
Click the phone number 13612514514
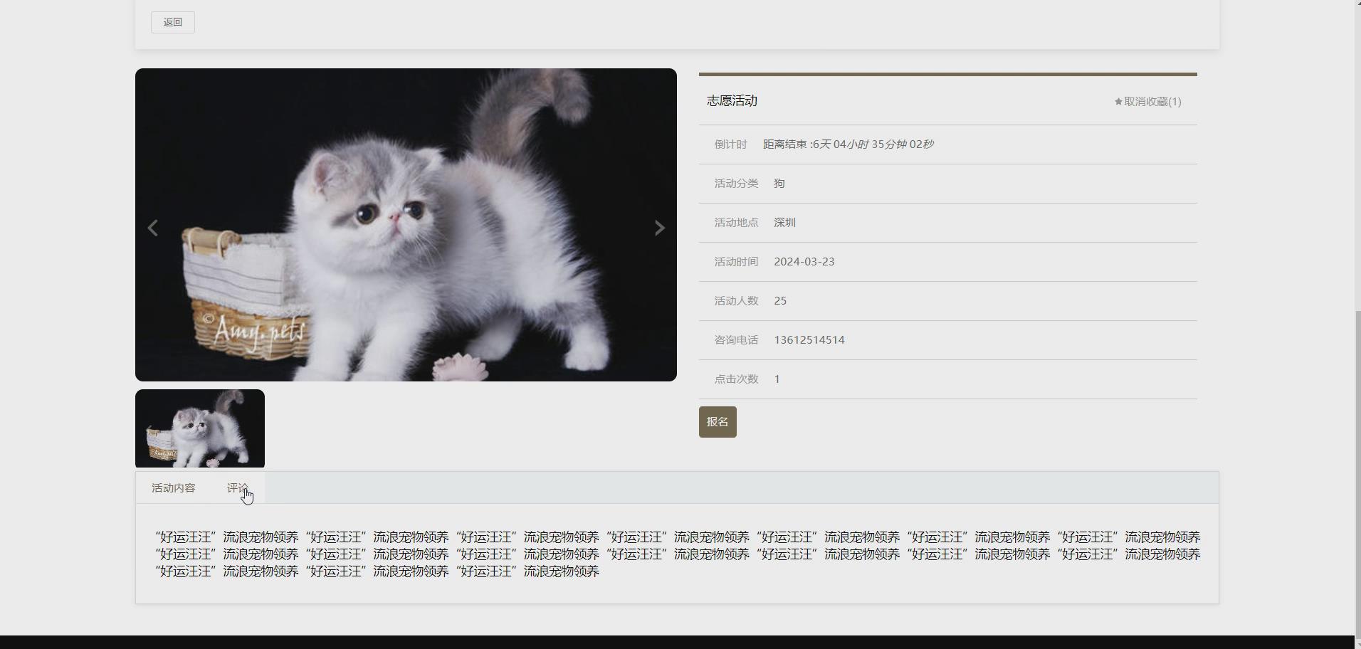point(809,340)
